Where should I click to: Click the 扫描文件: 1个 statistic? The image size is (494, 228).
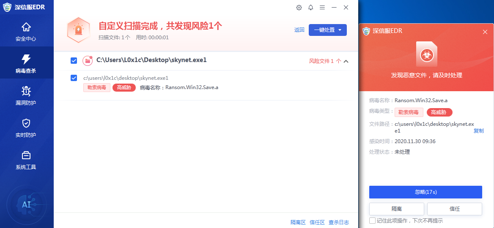tap(114, 38)
